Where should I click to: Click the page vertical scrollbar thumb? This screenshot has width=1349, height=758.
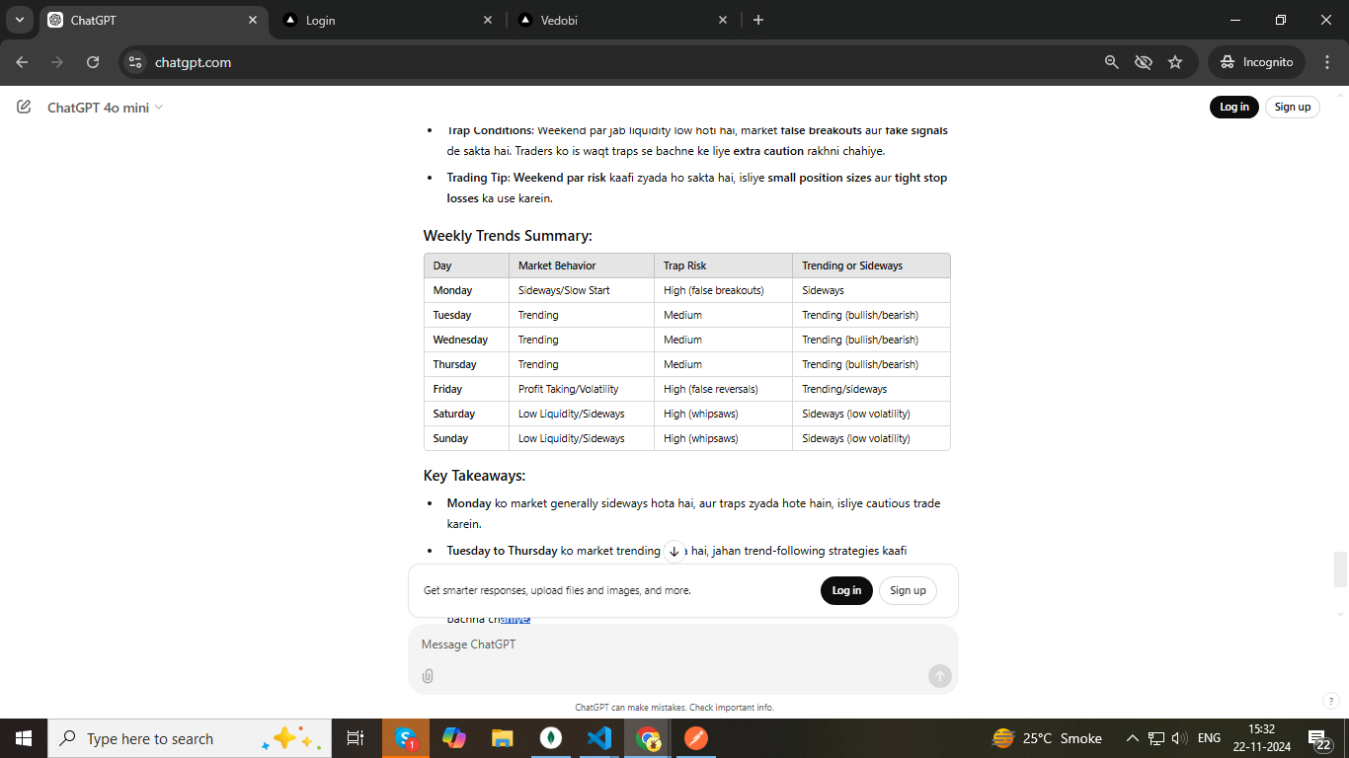1340,569
